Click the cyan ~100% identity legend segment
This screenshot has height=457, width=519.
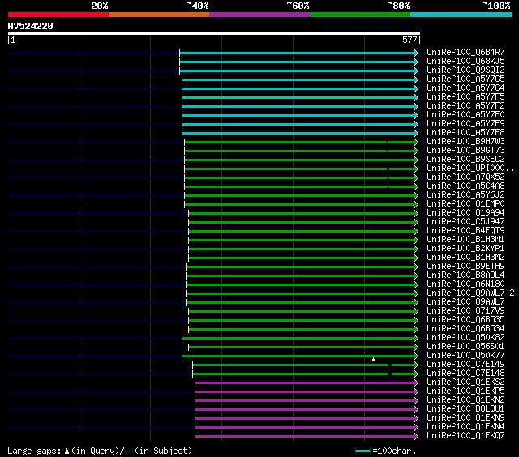(461, 15)
